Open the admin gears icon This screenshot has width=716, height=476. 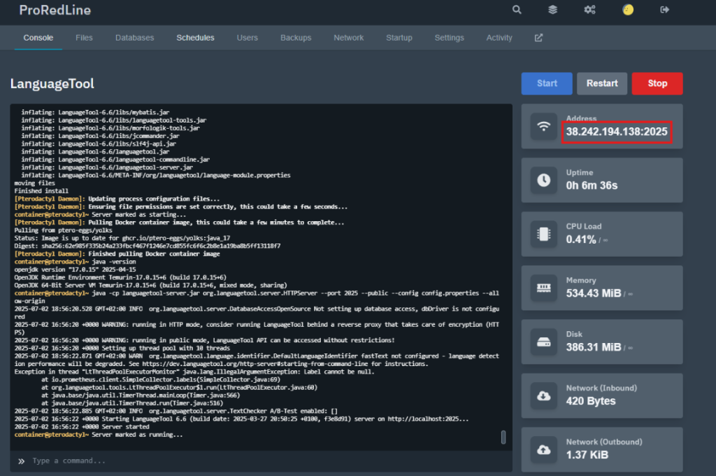(x=589, y=10)
